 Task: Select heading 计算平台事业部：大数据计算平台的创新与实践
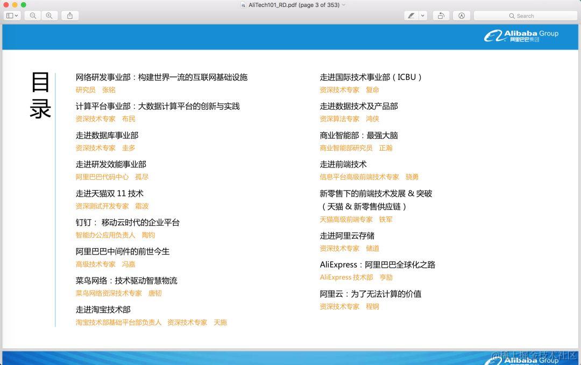pyautogui.click(x=158, y=106)
